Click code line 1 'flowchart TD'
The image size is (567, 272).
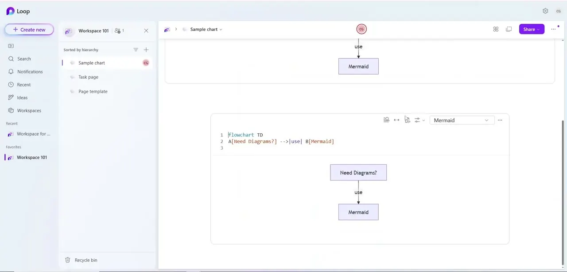[x=245, y=135]
